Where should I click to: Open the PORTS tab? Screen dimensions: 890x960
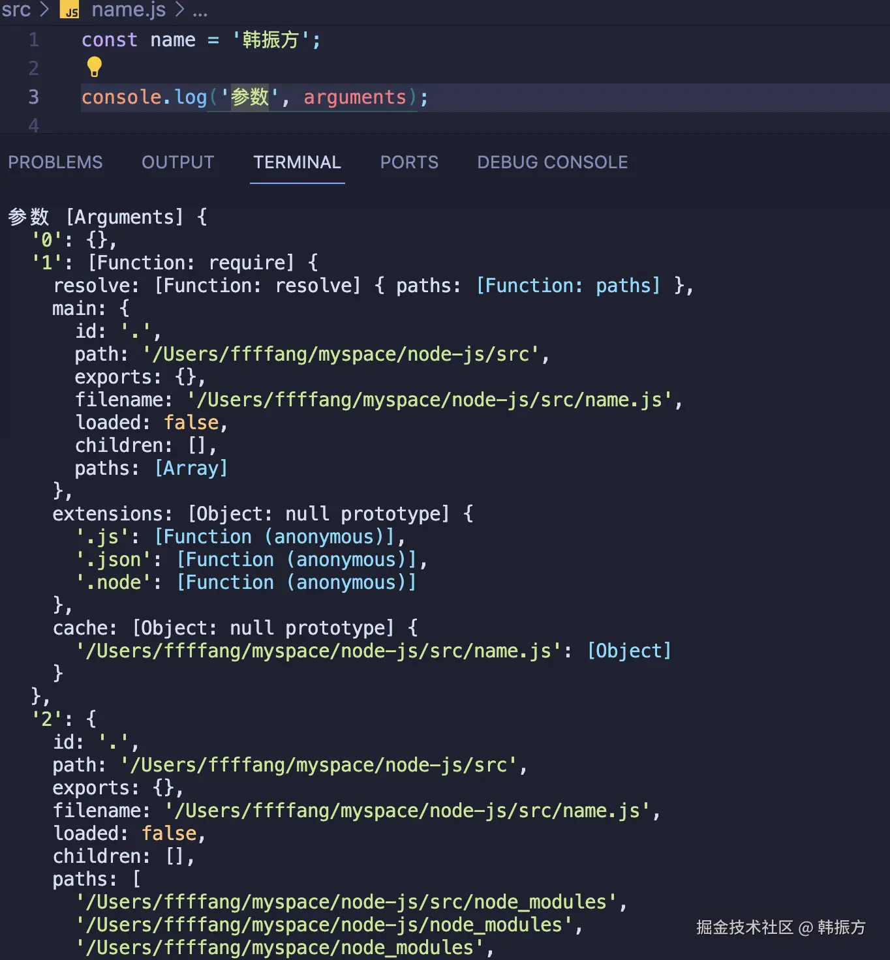[x=409, y=162]
